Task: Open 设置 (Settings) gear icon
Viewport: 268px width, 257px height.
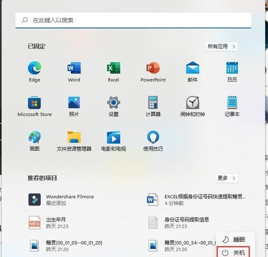Action: 114,103
